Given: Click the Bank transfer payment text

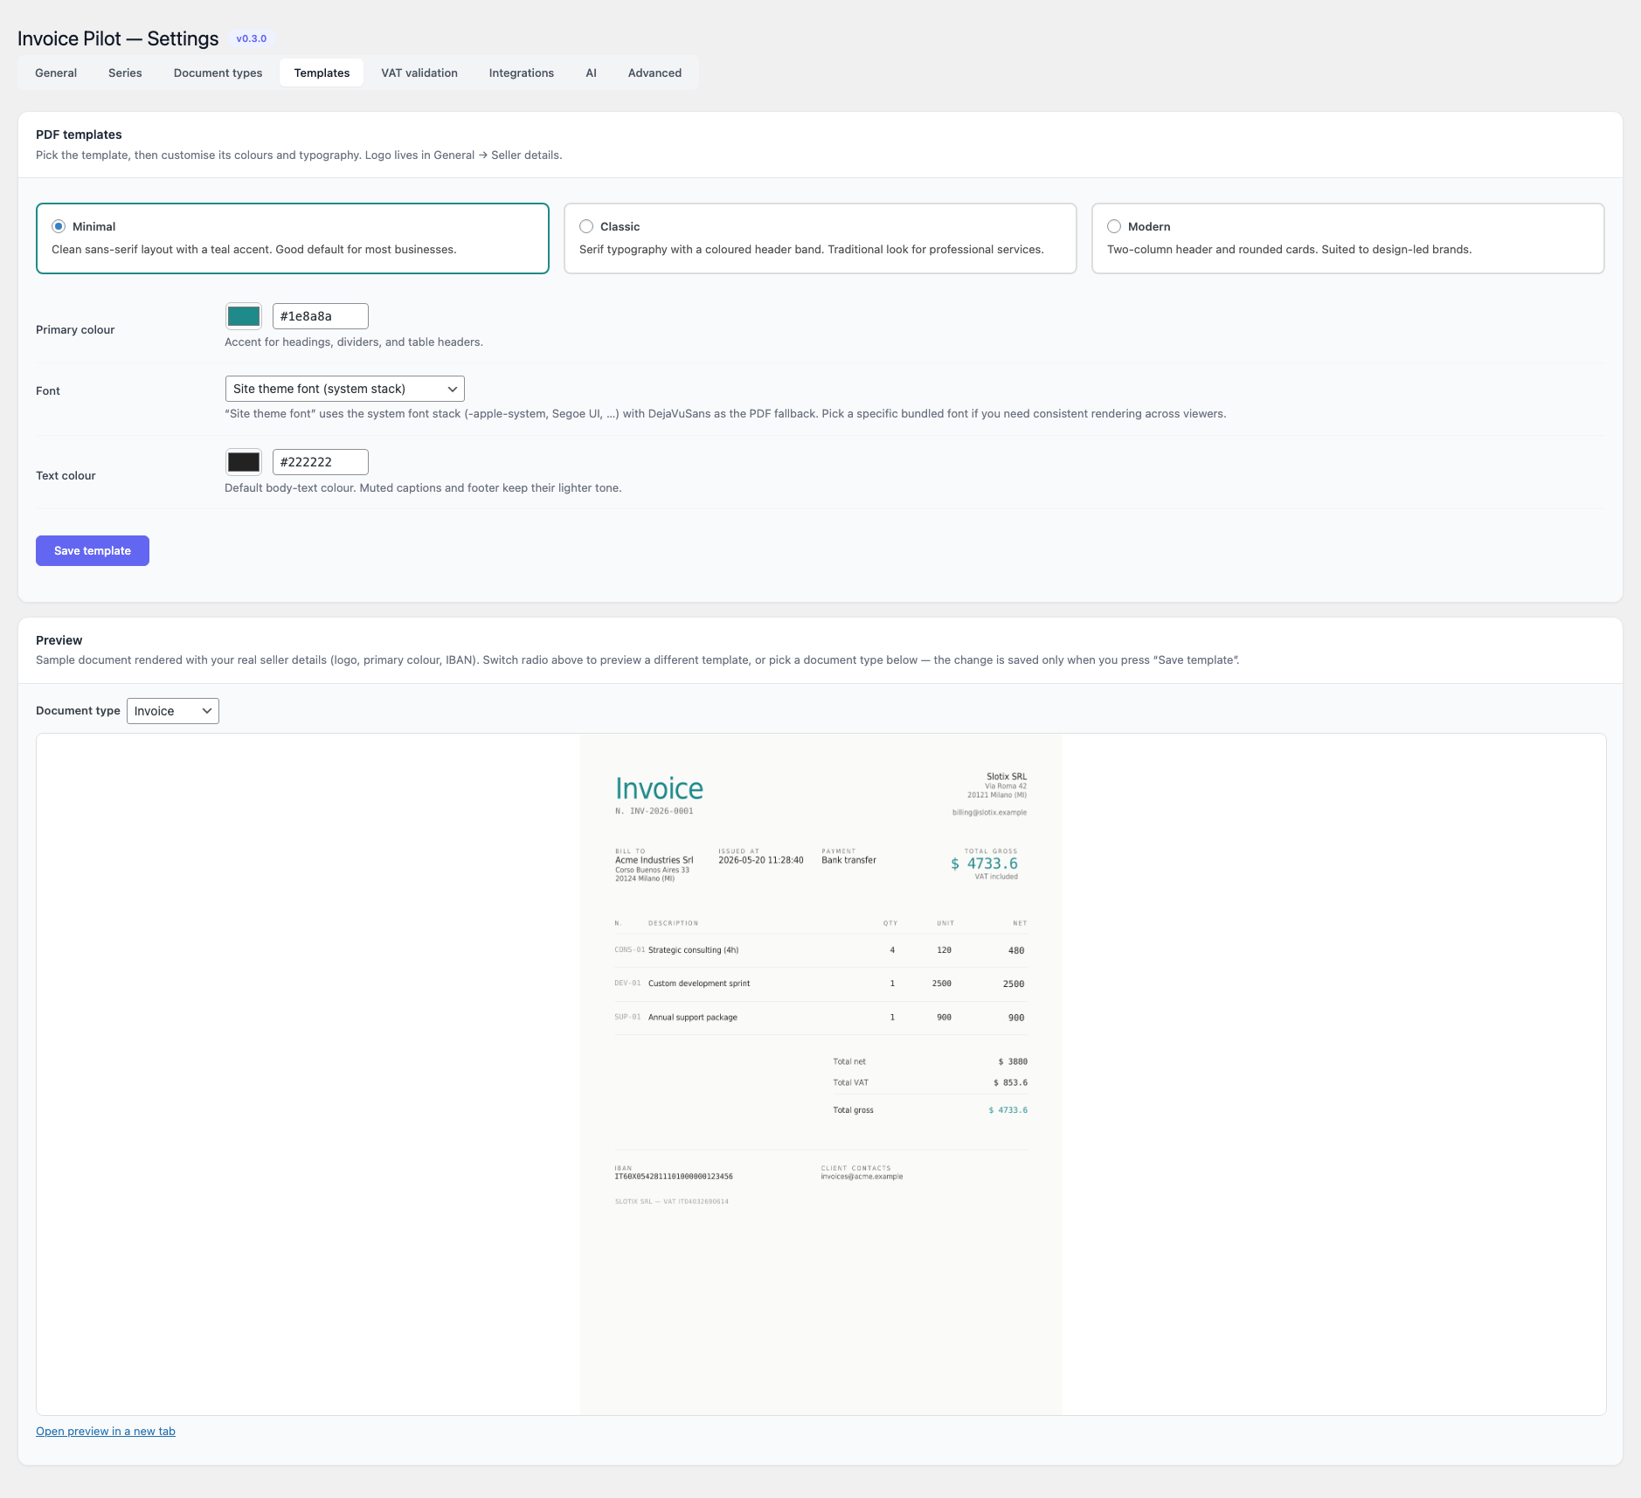Looking at the screenshot, I should pyautogui.click(x=848, y=860).
